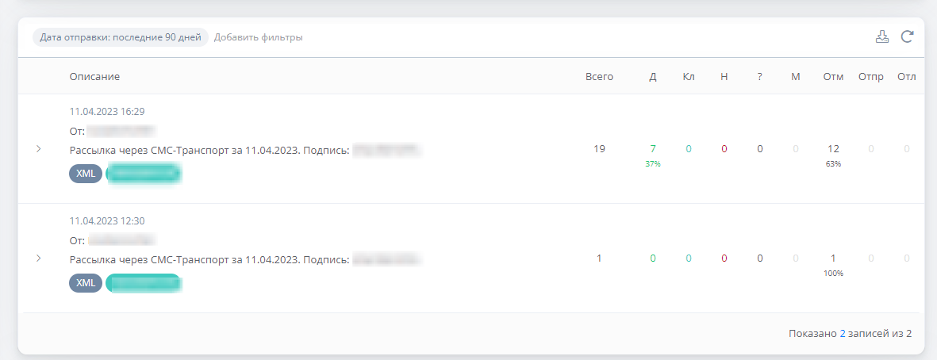This screenshot has height=360, width=937.
Task: Click the 'Д' delivered column header
Action: click(652, 76)
